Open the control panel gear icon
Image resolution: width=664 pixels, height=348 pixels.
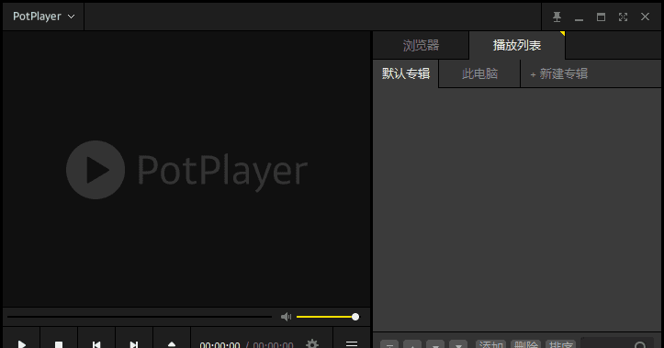312,343
